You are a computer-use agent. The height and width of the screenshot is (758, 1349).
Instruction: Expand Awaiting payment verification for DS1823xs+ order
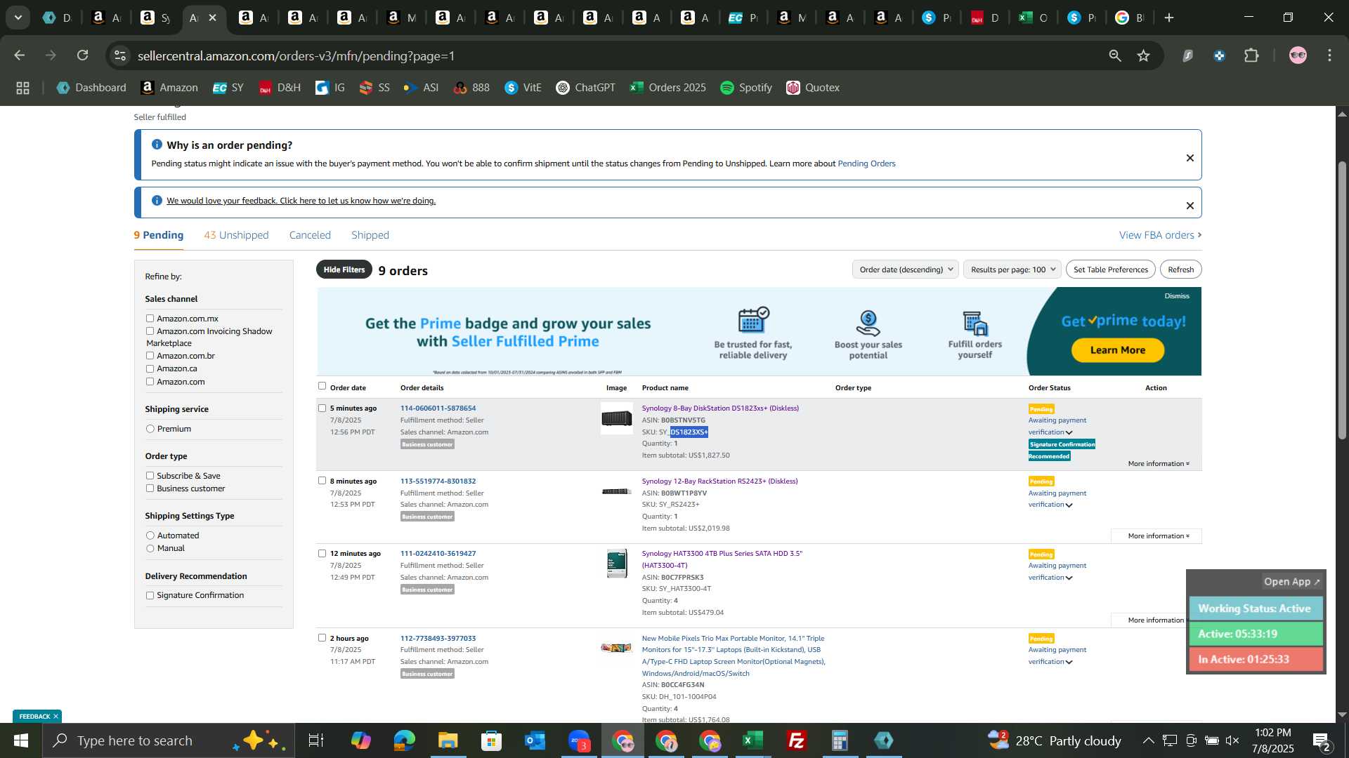coord(1069,433)
